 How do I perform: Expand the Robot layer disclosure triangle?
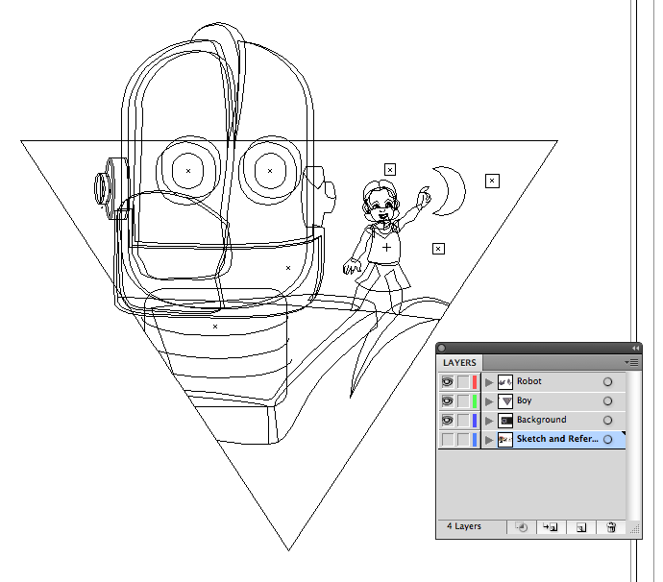point(489,382)
